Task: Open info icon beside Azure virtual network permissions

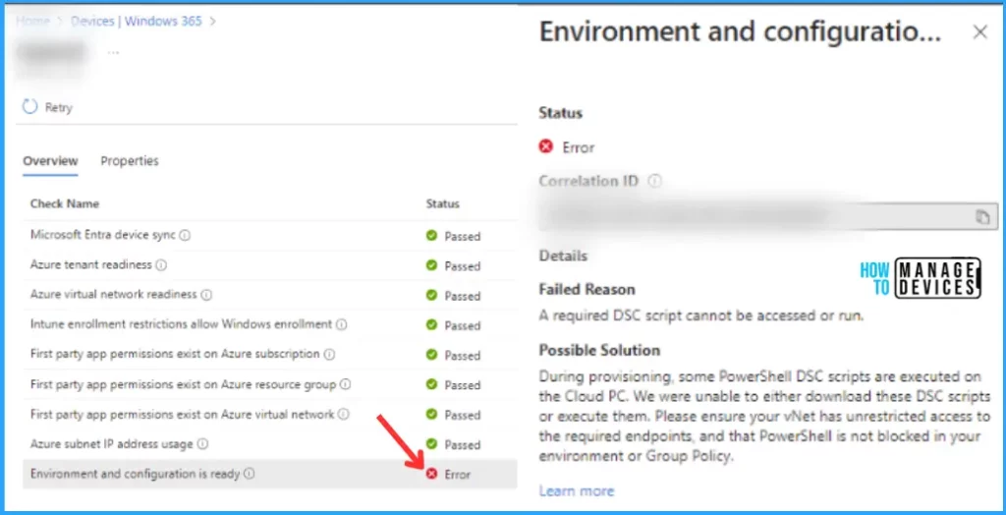Action: (x=344, y=414)
